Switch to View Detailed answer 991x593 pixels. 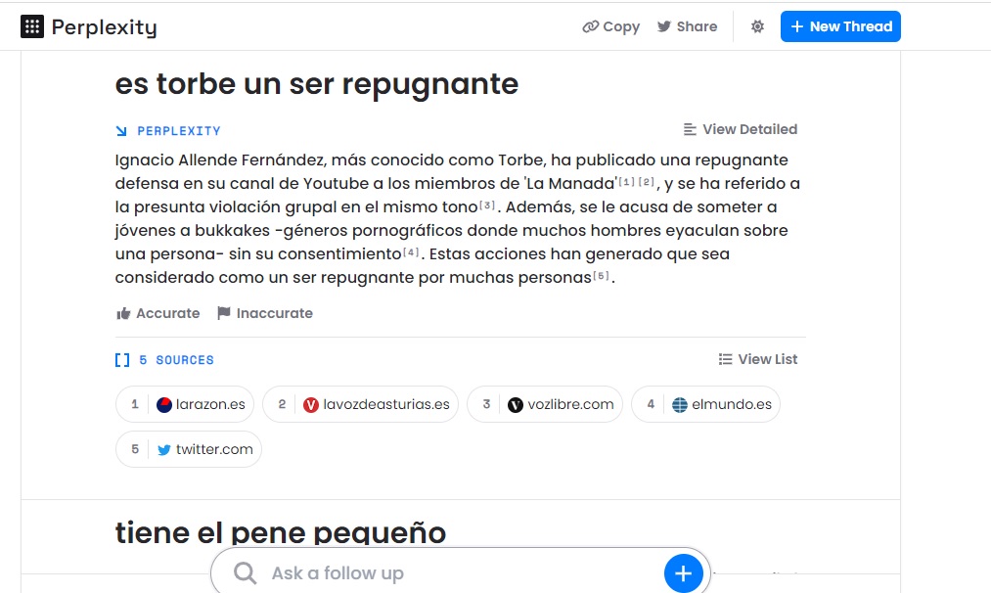pos(741,129)
